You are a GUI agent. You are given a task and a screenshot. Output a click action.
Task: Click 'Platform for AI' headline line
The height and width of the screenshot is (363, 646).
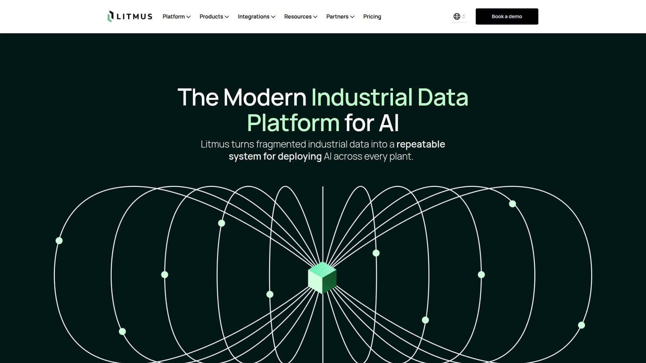point(323,123)
